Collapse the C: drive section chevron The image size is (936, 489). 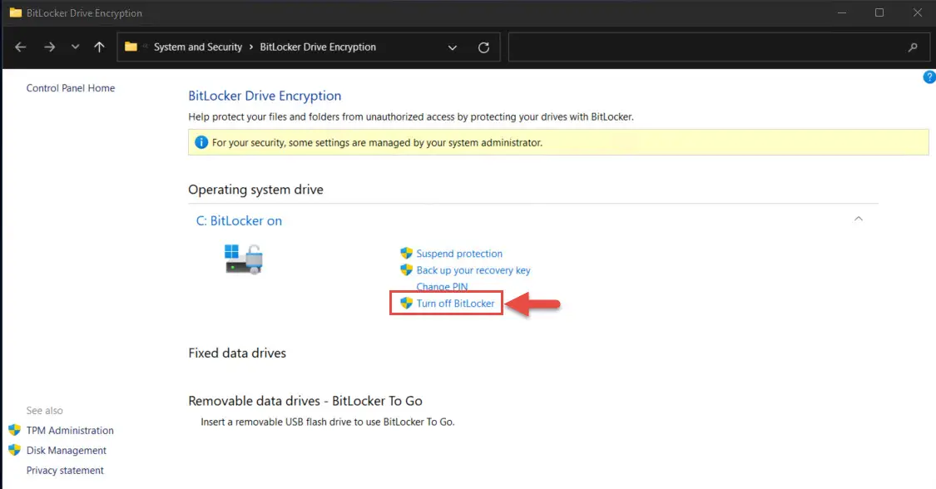[x=859, y=219]
